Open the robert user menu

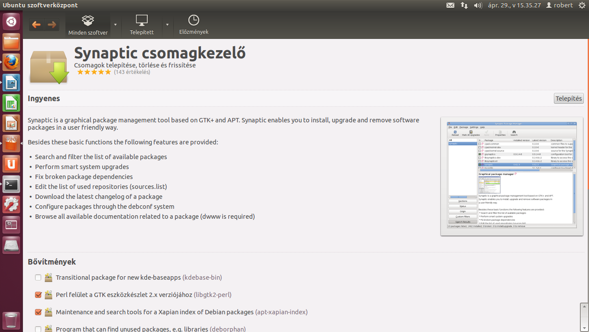coord(560,5)
